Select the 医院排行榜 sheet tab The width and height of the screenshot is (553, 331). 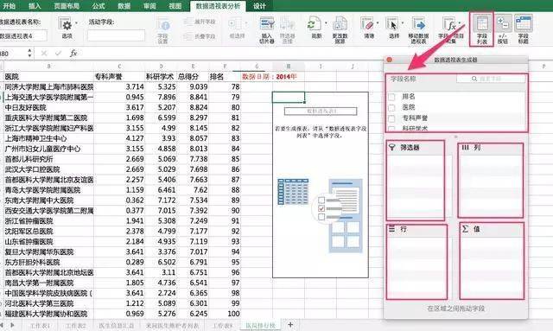pos(261,325)
